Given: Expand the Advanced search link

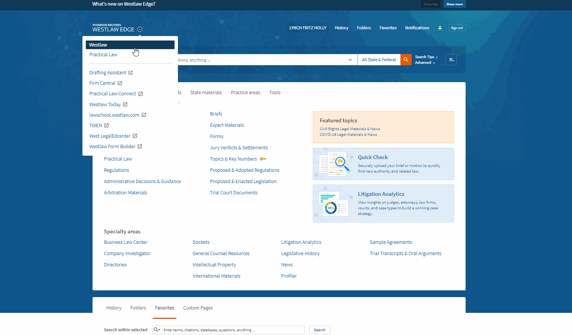Looking at the screenshot, I should (424, 63).
